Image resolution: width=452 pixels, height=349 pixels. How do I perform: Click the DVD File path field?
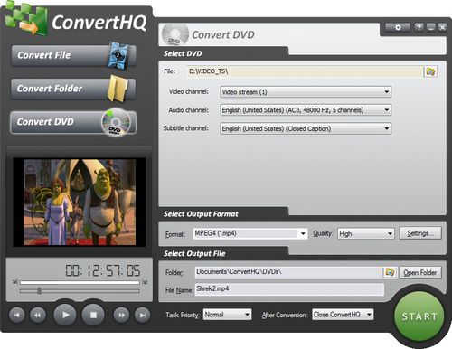(305, 71)
